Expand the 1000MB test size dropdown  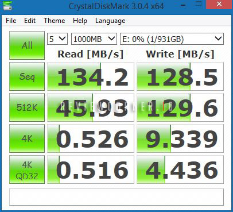point(94,39)
